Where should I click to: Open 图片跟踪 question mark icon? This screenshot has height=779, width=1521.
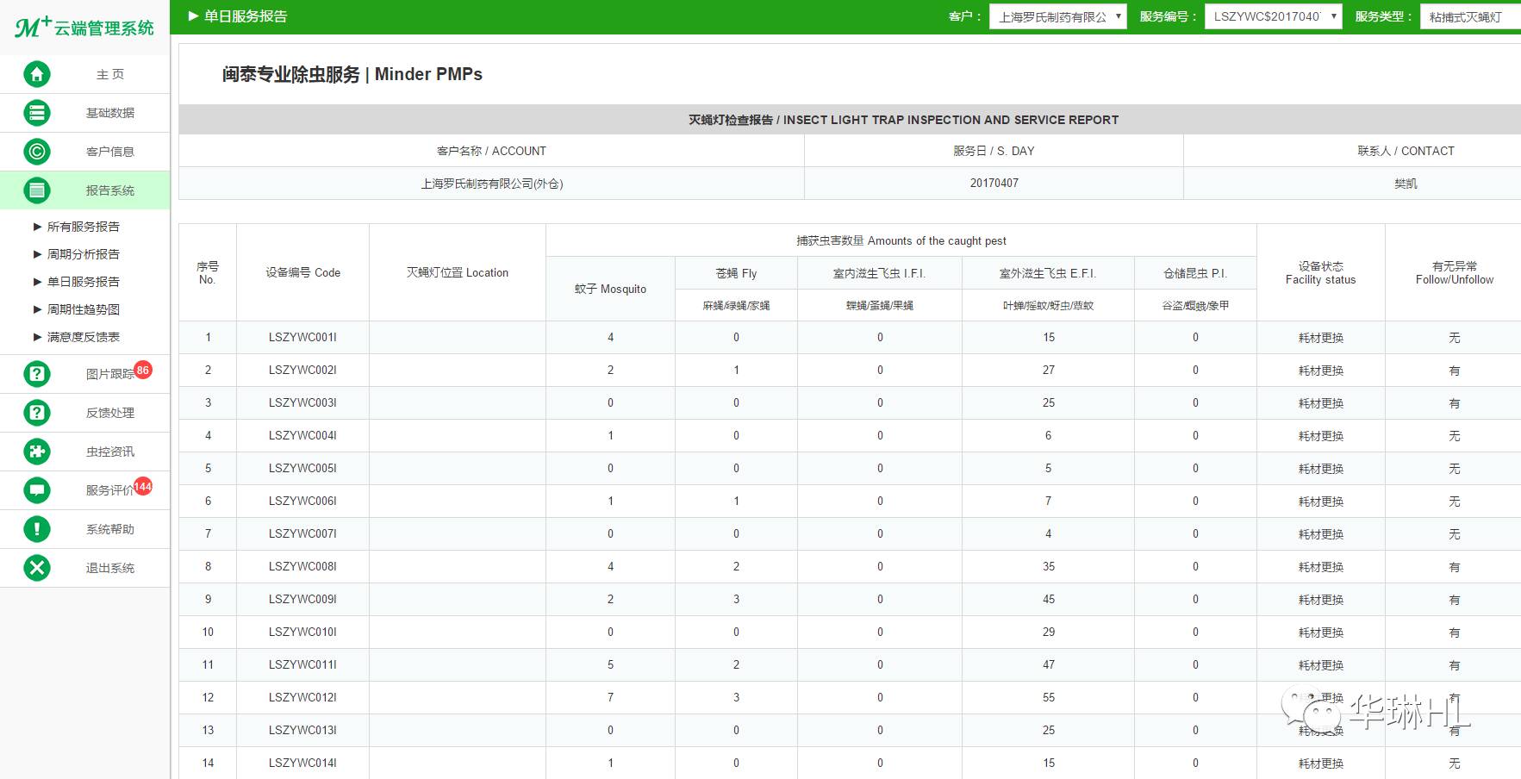[37, 374]
